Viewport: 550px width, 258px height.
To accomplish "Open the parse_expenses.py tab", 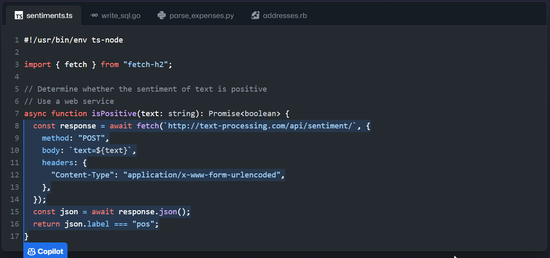I will (x=196, y=16).
